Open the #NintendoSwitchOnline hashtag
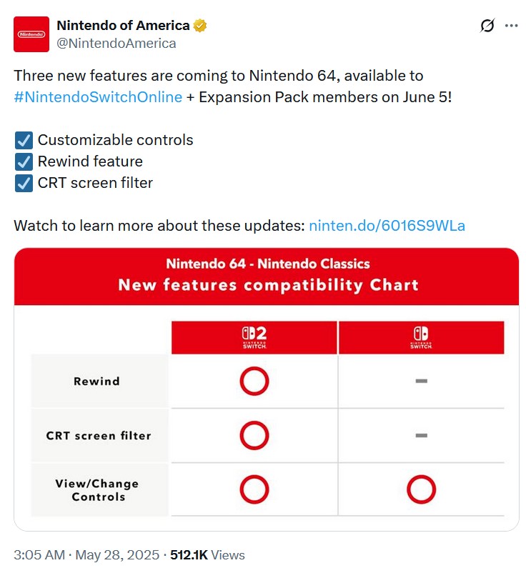The width and height of the screenshot is (526, 568). click(98, 97)
